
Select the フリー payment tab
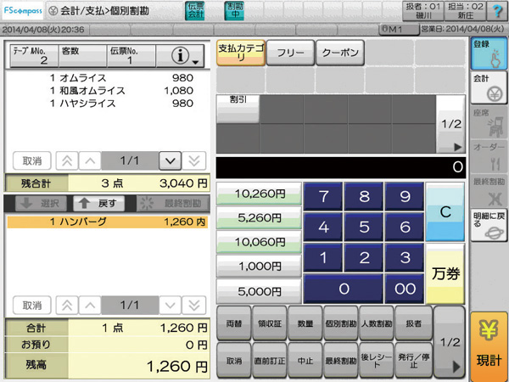[289, 53]
